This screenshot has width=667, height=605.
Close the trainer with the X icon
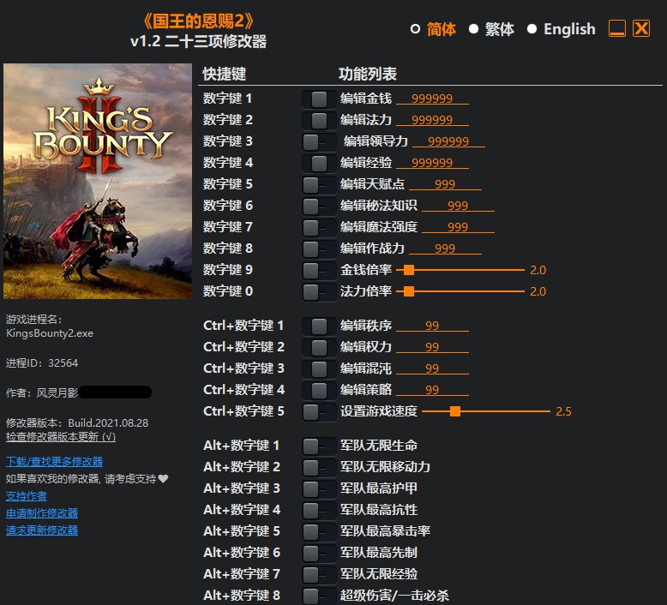pos(641,28)
